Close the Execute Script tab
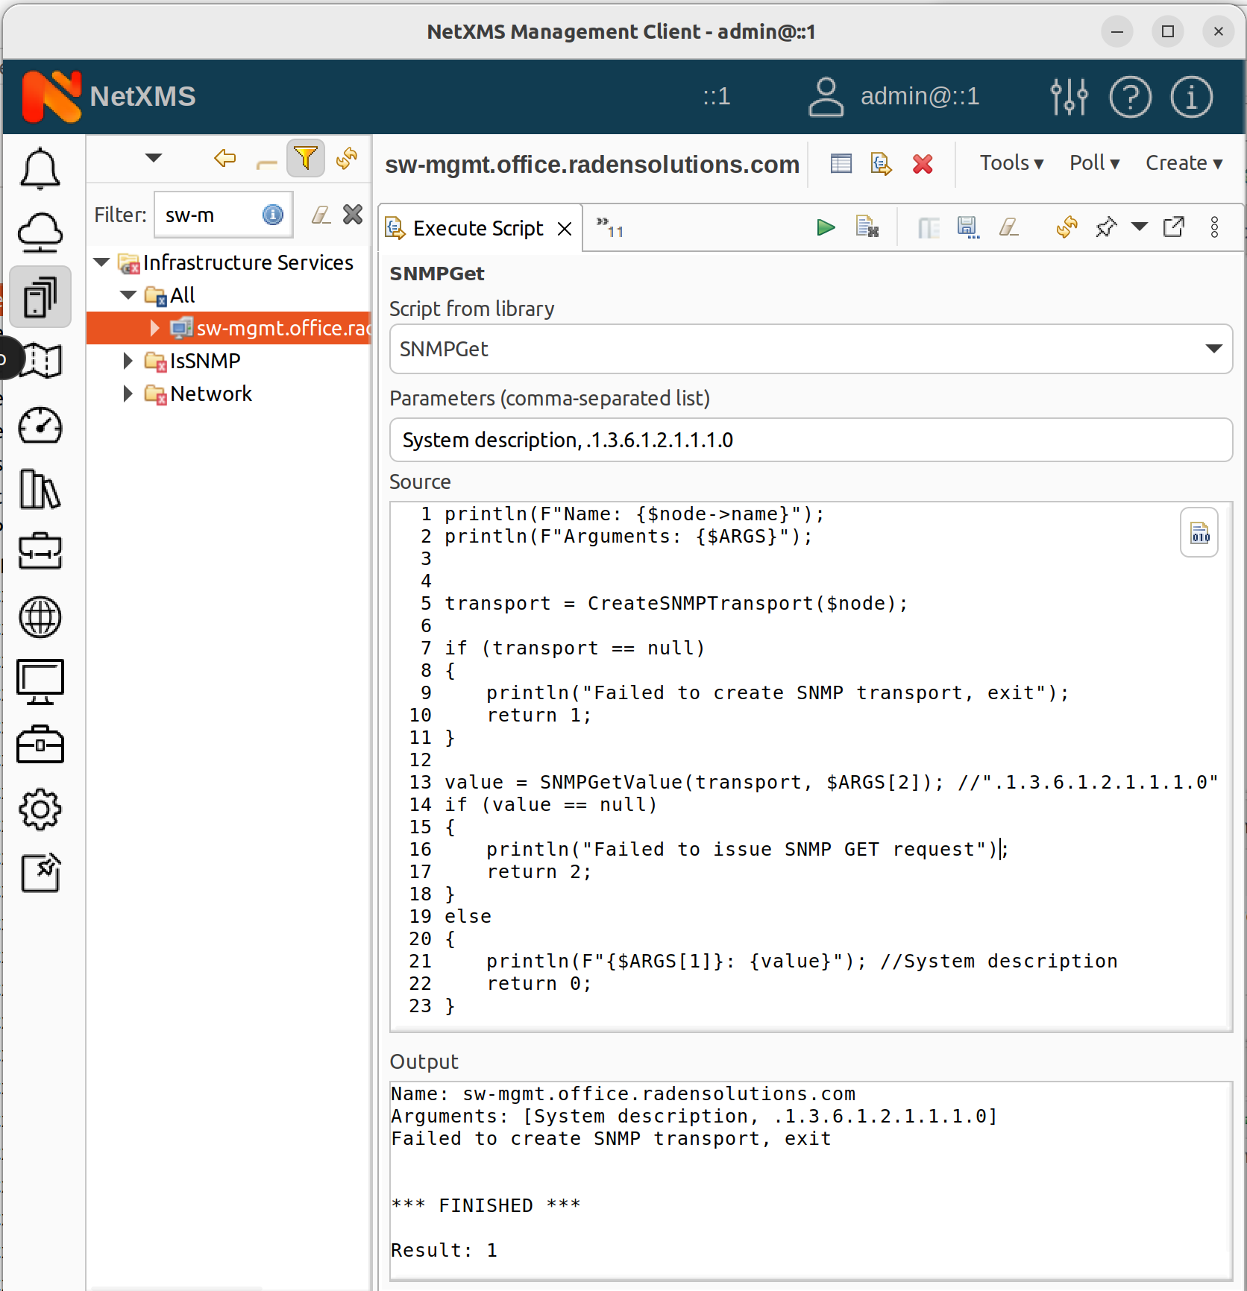This screenshot has height=1291, width=1247. [565, 229]
